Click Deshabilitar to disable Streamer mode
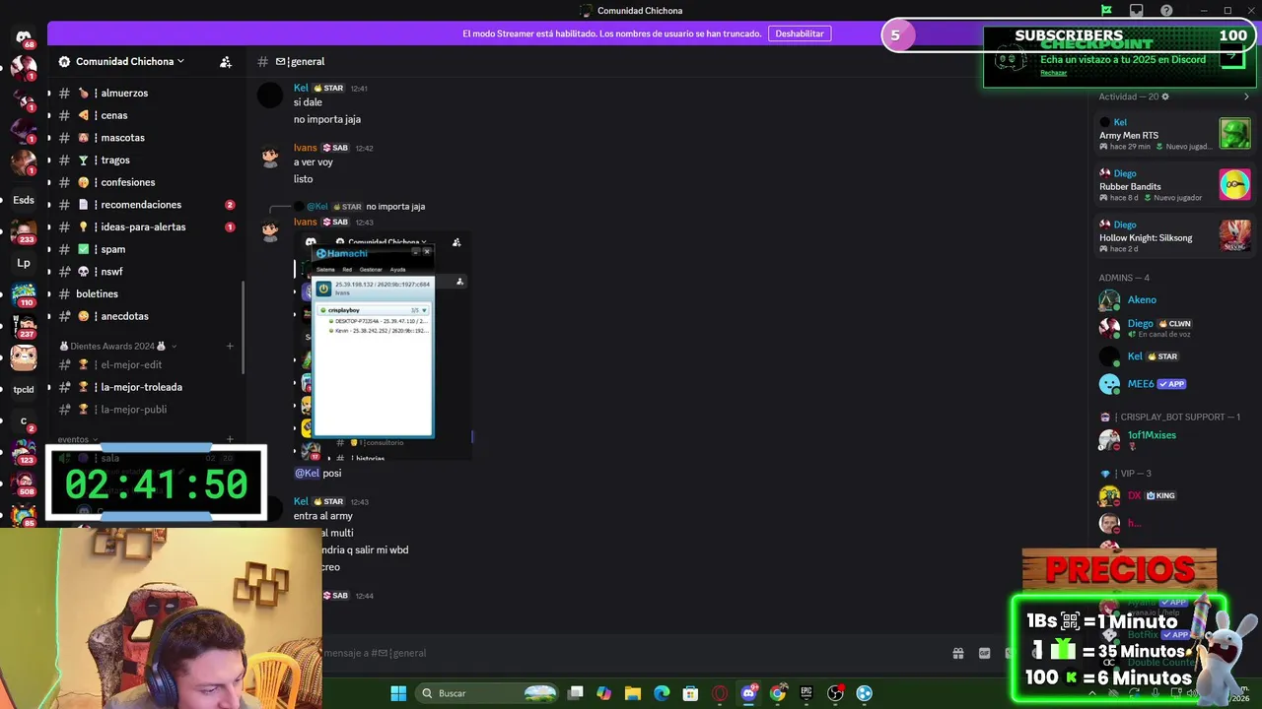Screen dimensions: 1262x709 click(x=800, y=33)
